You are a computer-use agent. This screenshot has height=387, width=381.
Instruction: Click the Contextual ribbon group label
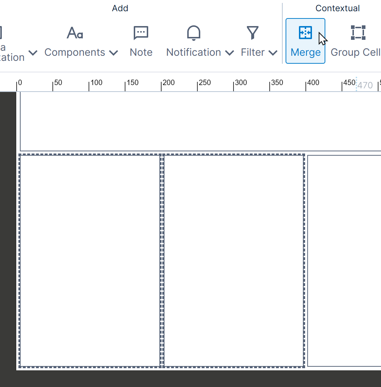[337, 8]
